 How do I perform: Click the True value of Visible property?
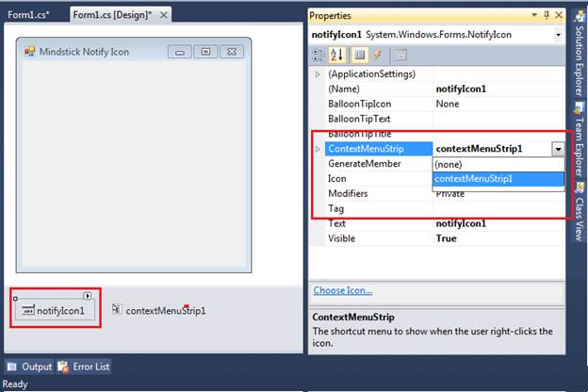[x=447, y=238]
